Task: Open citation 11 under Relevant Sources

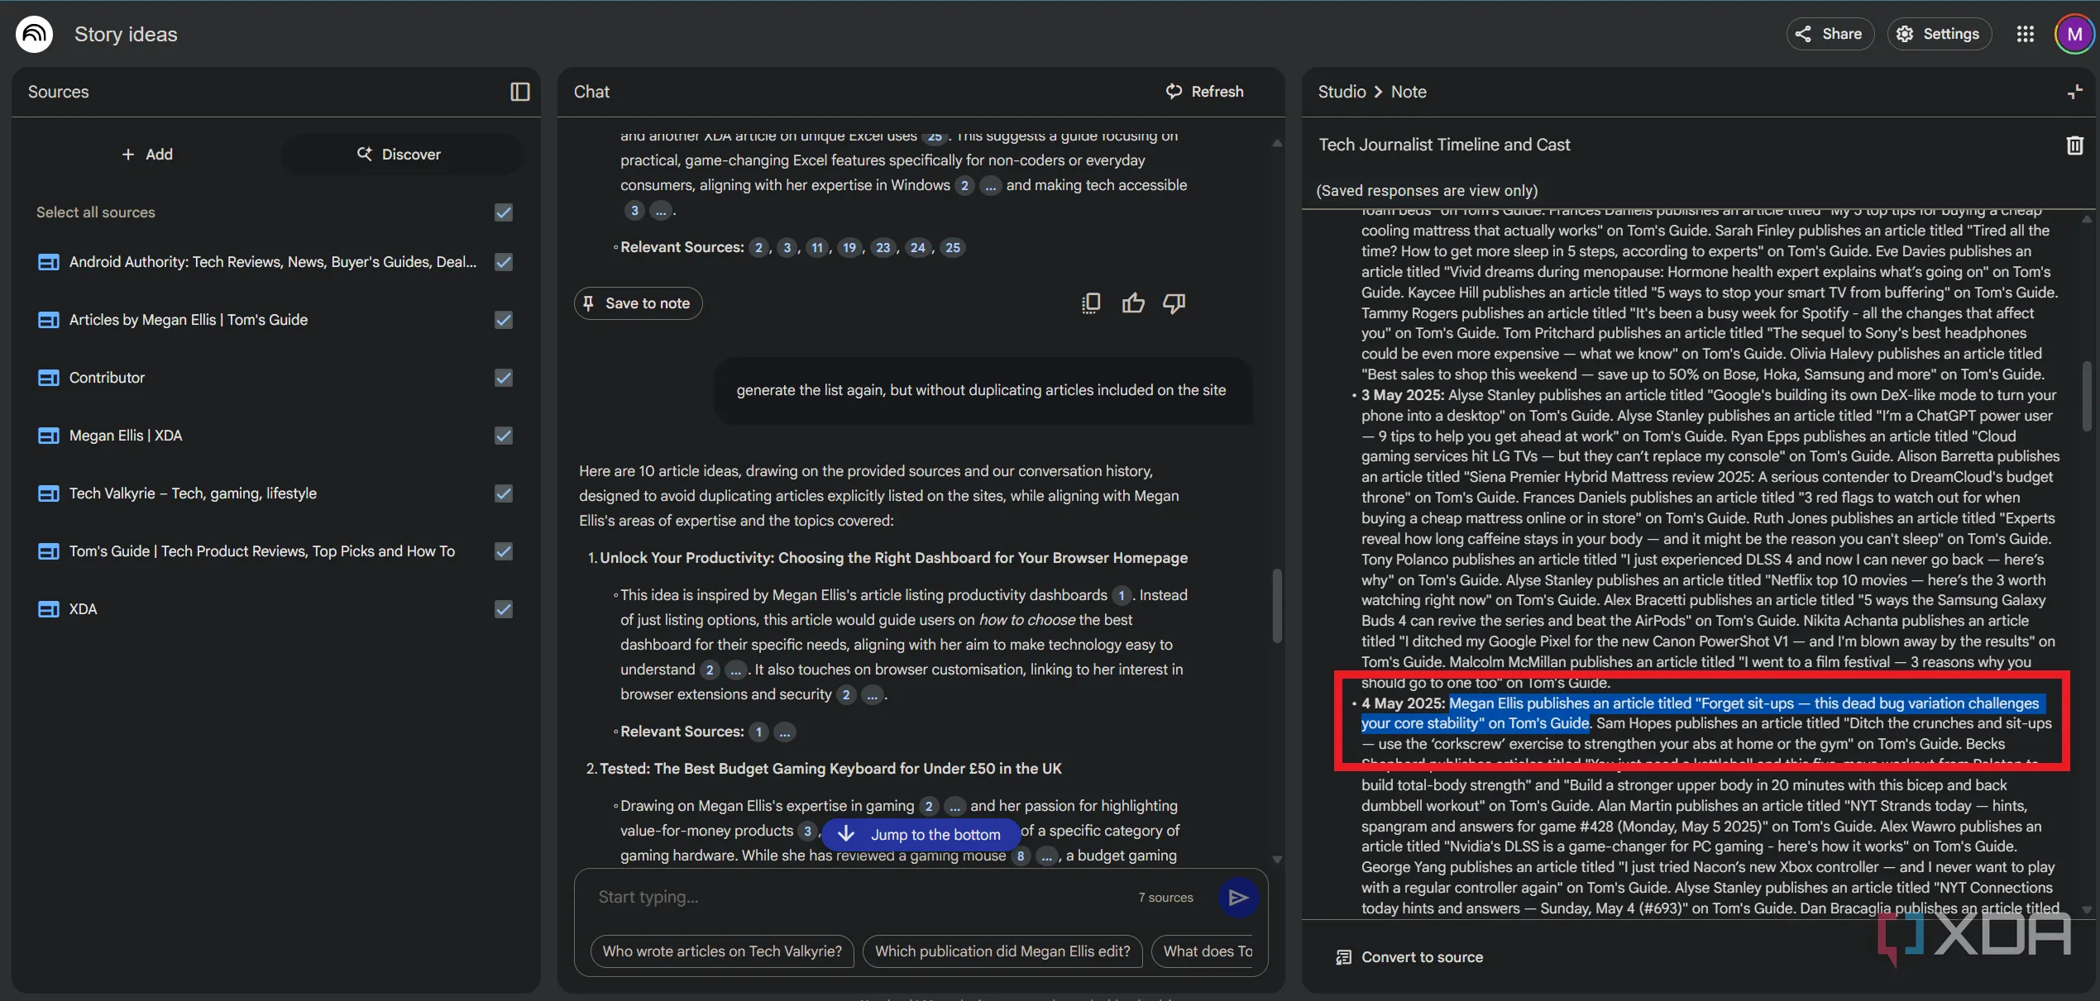Action: [x=817, y=248]
